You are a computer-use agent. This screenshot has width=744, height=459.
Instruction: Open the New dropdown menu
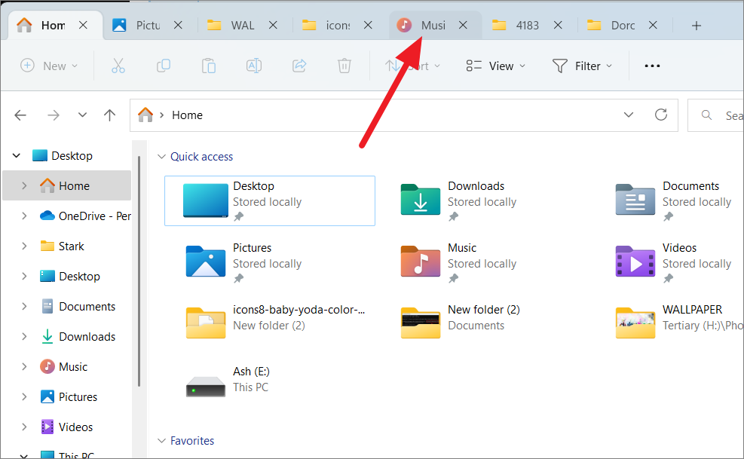point(49,66)
